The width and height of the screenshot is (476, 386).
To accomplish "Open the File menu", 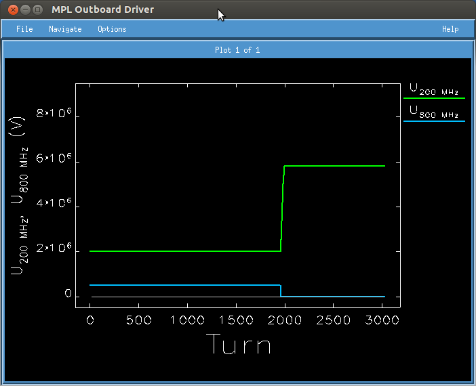I will 24,29.
